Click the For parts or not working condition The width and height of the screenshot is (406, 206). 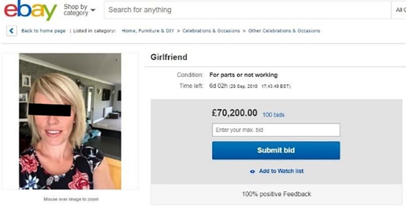(243, 75)
